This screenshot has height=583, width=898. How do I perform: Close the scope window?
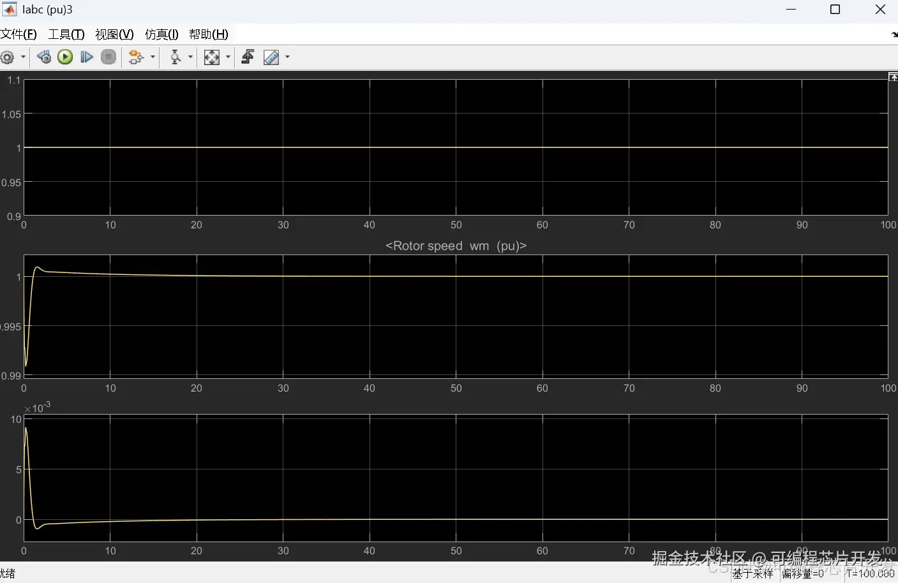click(880, 10)
